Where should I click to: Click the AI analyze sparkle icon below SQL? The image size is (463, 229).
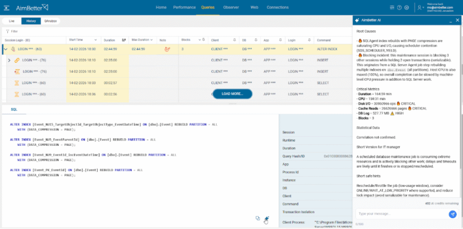[x=266, y=219]
